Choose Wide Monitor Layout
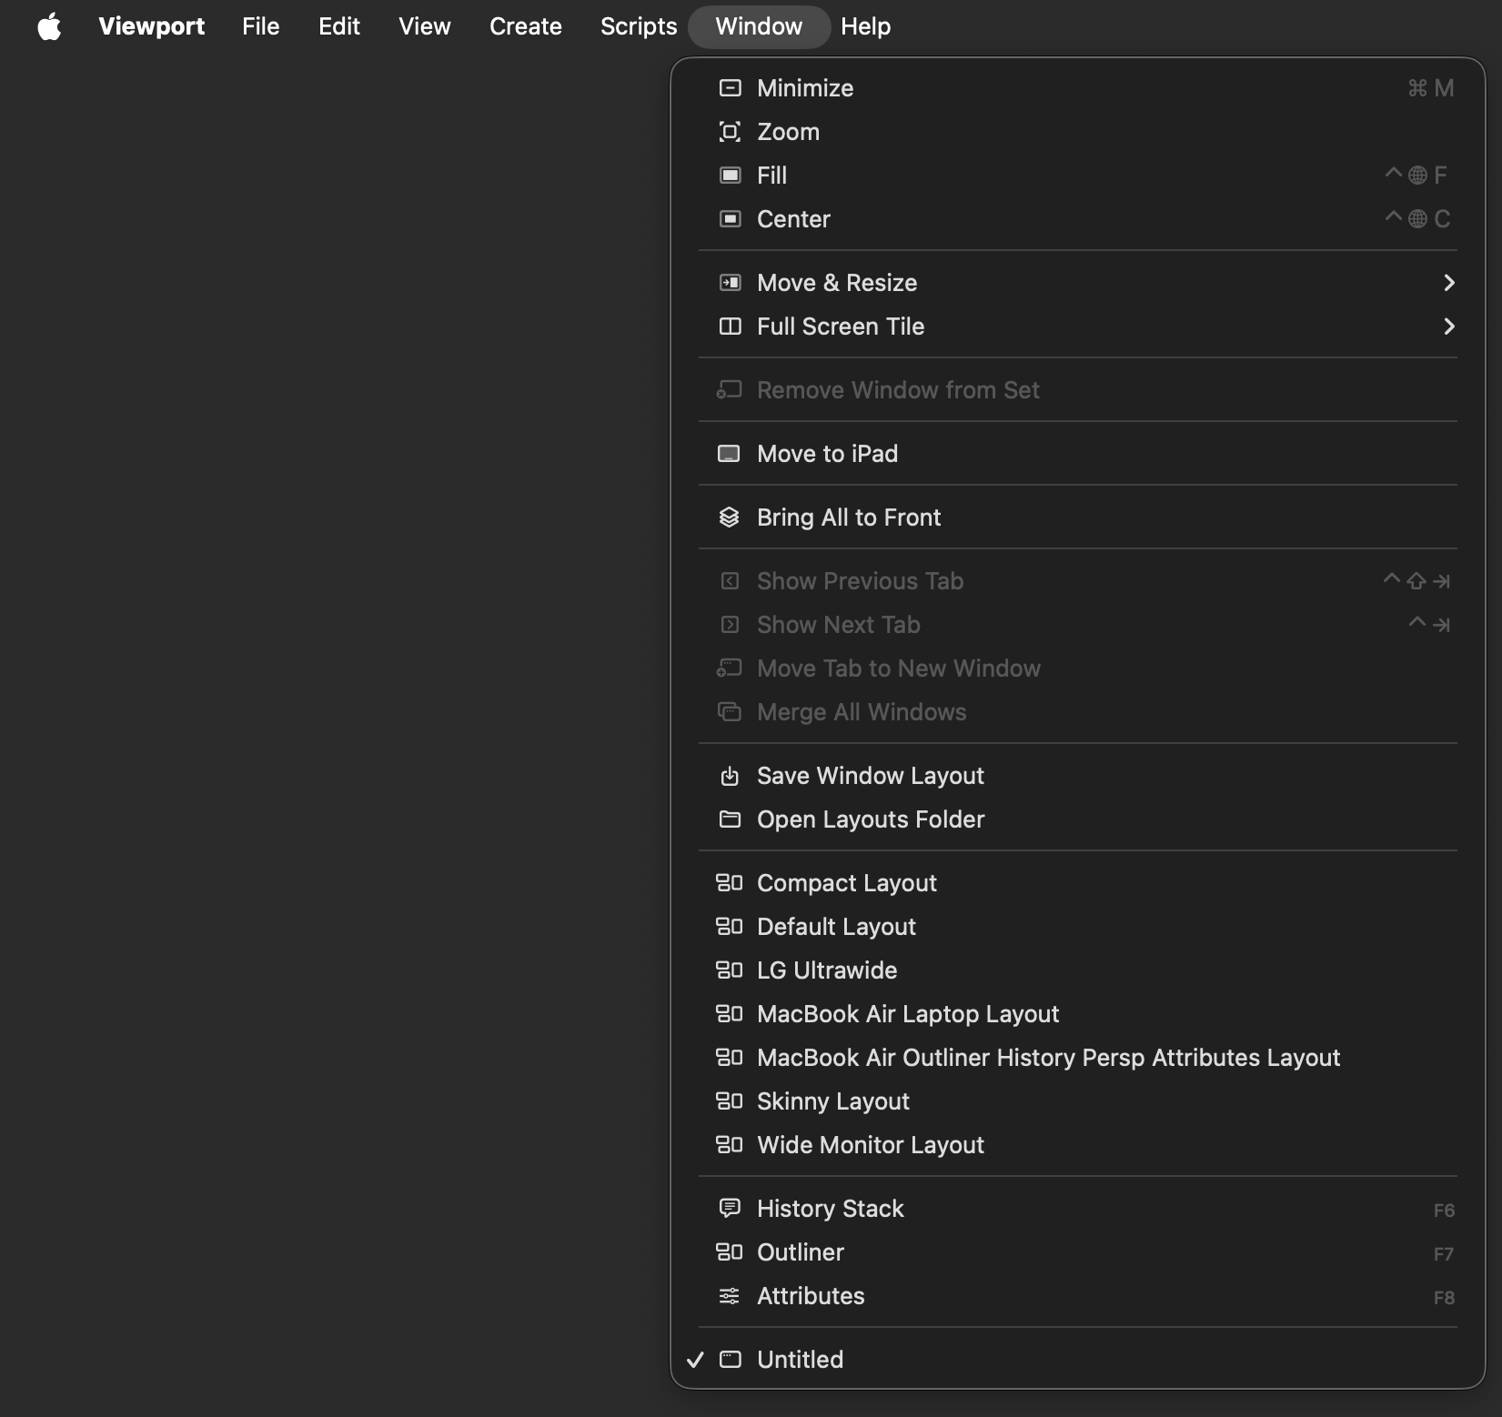The image size is (1502, 1417). [1077, 1145]
